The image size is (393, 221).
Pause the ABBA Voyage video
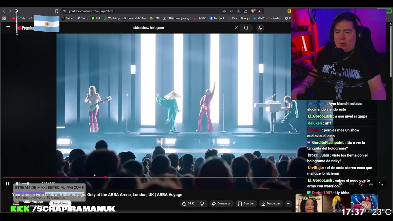(x=7, y=184)
